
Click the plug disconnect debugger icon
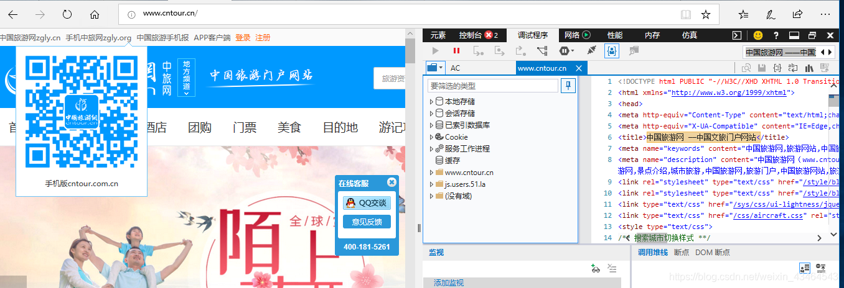591,51
